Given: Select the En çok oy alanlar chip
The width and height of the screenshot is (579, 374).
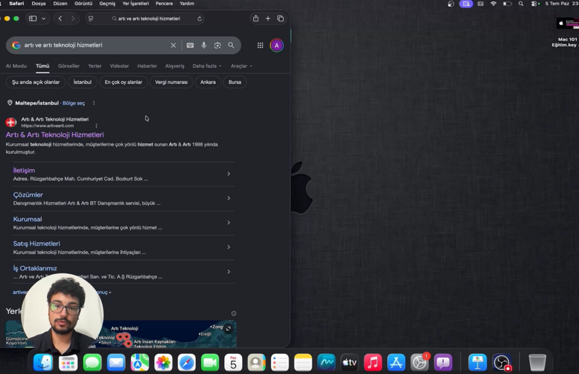Looking at the screenshot, I should coord(123,82).
